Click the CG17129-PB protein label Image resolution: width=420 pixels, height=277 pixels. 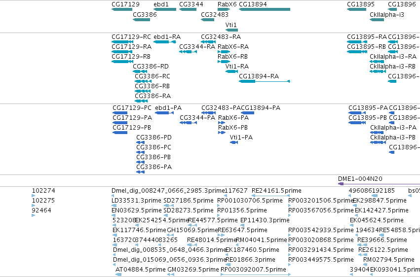(x=132, y=128)
